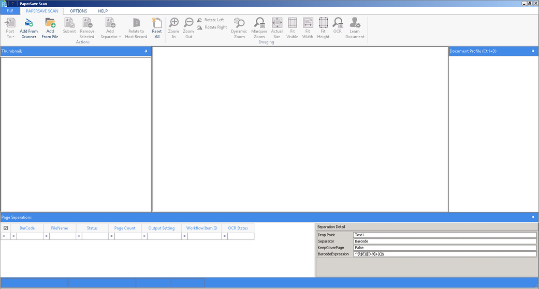Pin the Thumbnails panel
Viewport: 539px width, 289px height.
[146, 52]
